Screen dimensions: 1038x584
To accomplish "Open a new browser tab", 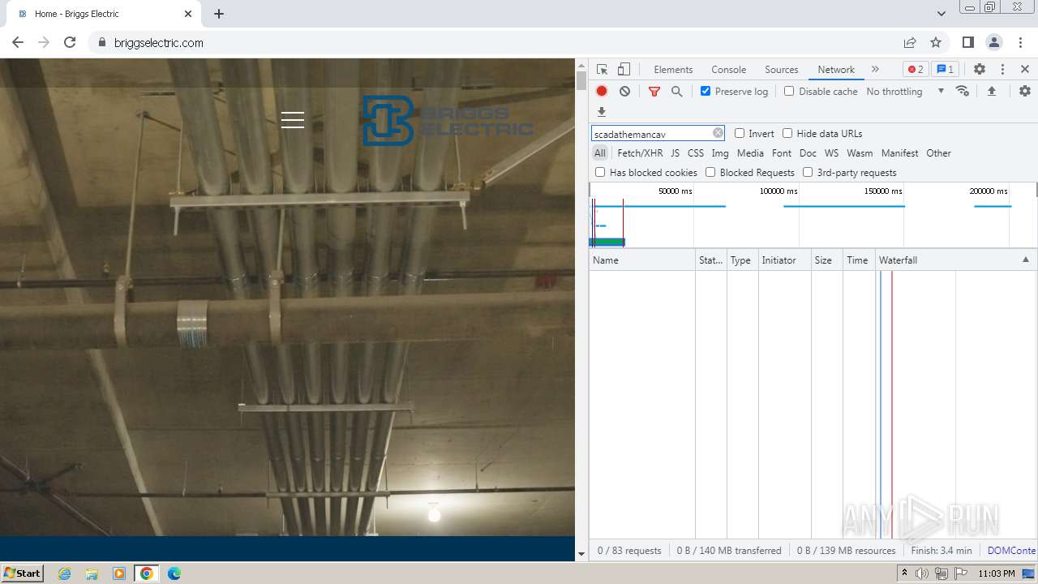I will click(219, 14).
